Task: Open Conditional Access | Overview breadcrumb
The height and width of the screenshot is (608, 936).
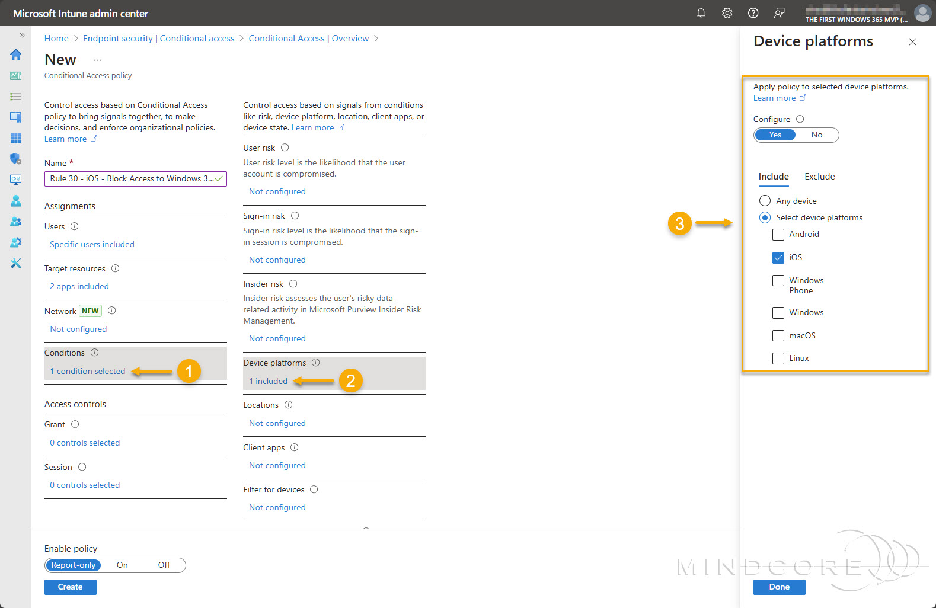Action: [x=308, y=39]
